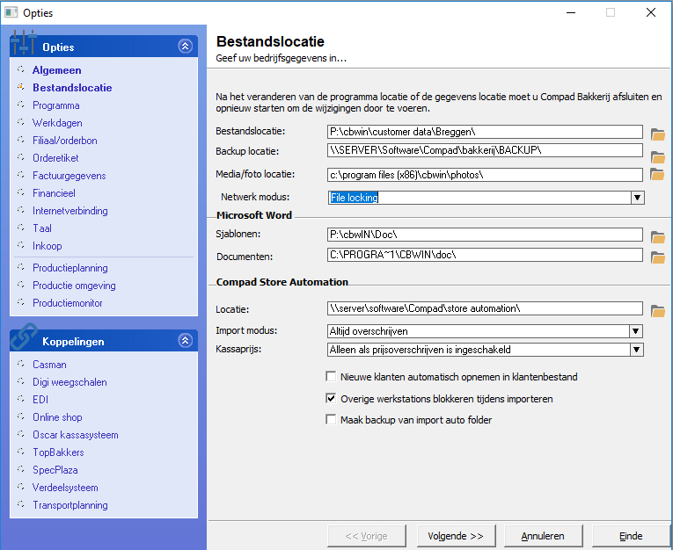The width and height of the screenshot is (673, 550).
Task: Open SpecPlaza koppeling
Action: point(55,470)
